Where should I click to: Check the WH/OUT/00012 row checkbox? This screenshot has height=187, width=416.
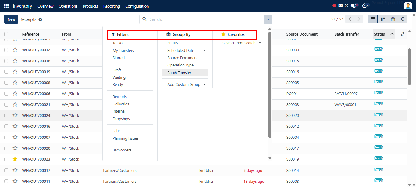tap(6, 50)
